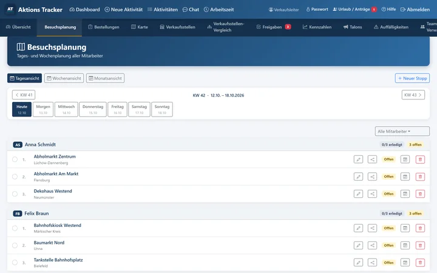Go to previous week KW 41
The width and height of the screenshot is (437, 273).
tap(24, 95)
